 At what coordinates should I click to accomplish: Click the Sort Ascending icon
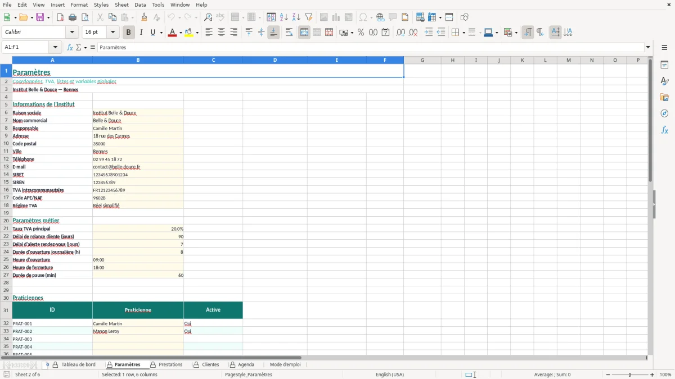point(284,17)
